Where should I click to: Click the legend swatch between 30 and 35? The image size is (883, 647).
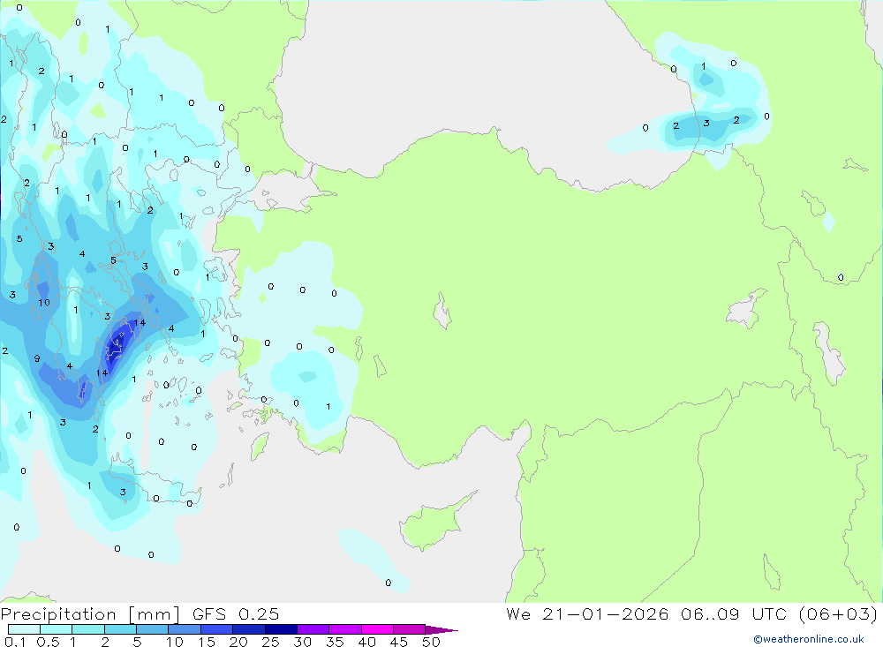click(313, 629)
